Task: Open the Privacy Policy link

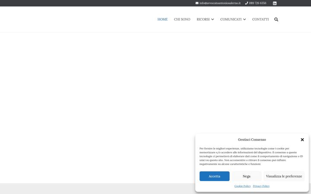Action: click(261, 186)
